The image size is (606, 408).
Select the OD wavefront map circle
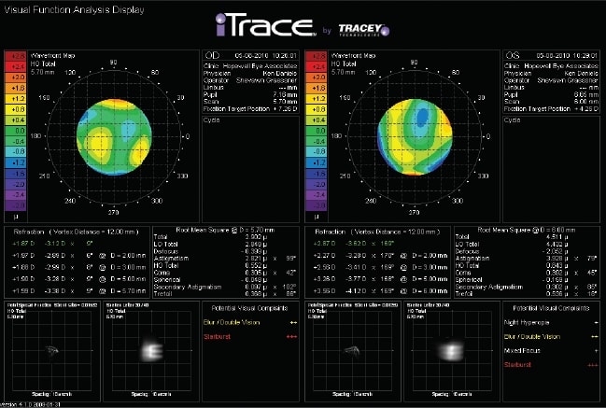click(114, 136)
